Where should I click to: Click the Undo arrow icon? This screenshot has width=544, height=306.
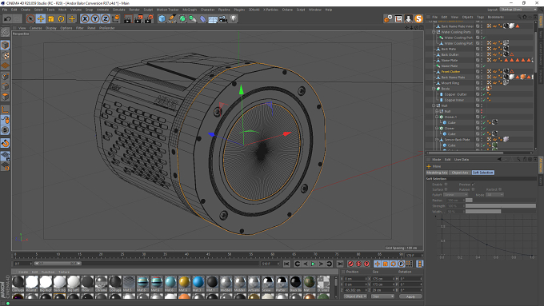[8, 18]
